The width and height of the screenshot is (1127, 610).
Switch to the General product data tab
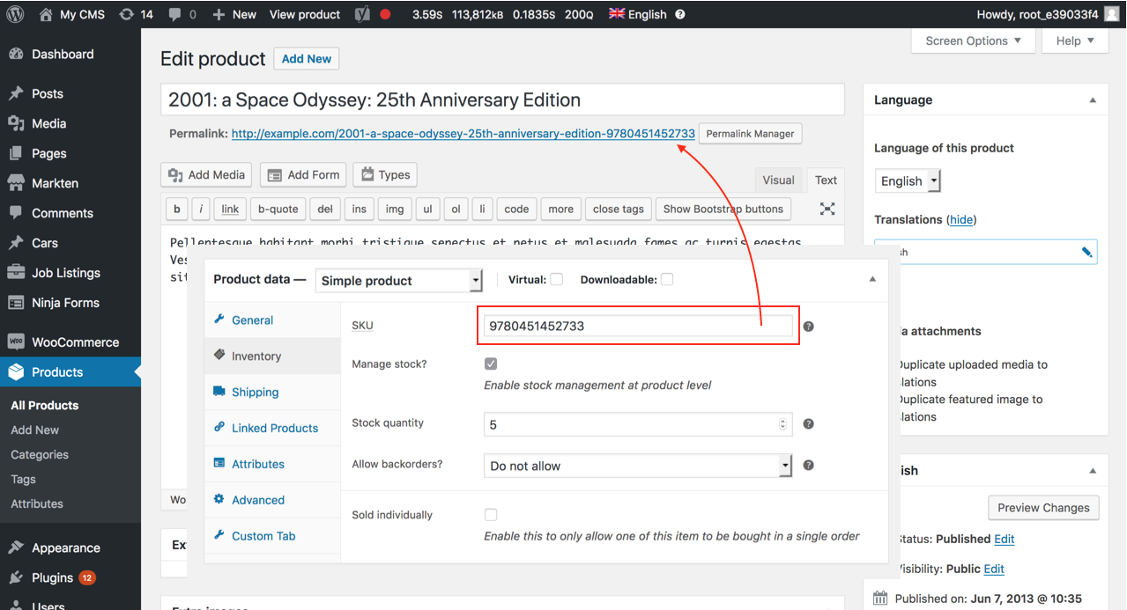coord(272,320)
